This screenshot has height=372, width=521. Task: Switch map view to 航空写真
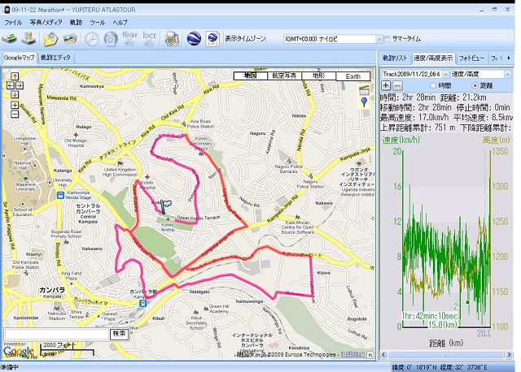[x=284, y=76]
